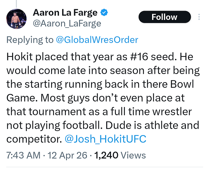Click the 1,240 view count number
This screenshot has height=172, width=209.
(x=107, y=155)
